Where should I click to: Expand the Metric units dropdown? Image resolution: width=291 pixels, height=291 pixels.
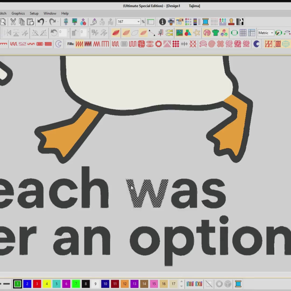(272, 33)
